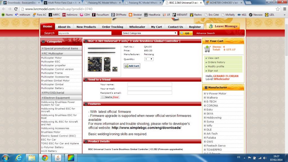Open the Select Categories dropdown

149,33
